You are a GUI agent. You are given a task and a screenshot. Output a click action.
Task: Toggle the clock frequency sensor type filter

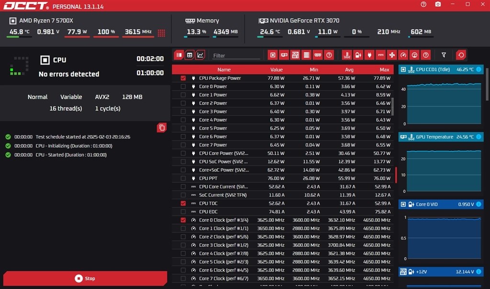pos(403,55)
